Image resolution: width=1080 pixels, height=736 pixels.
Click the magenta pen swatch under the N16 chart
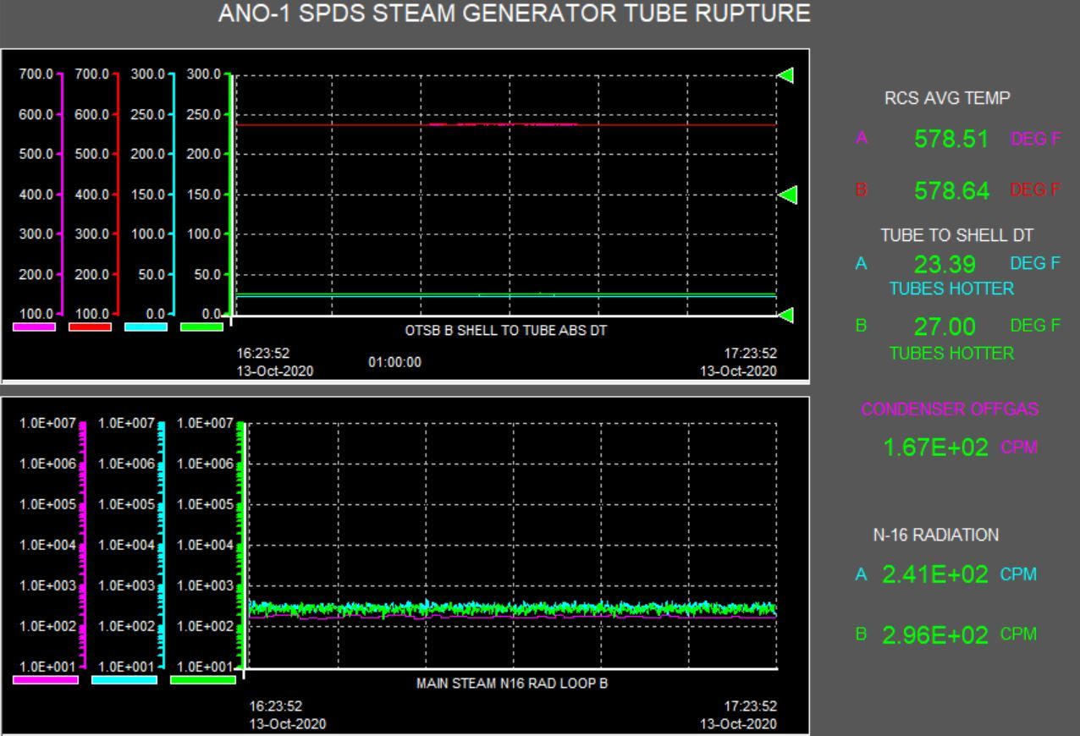pos(46,679)
